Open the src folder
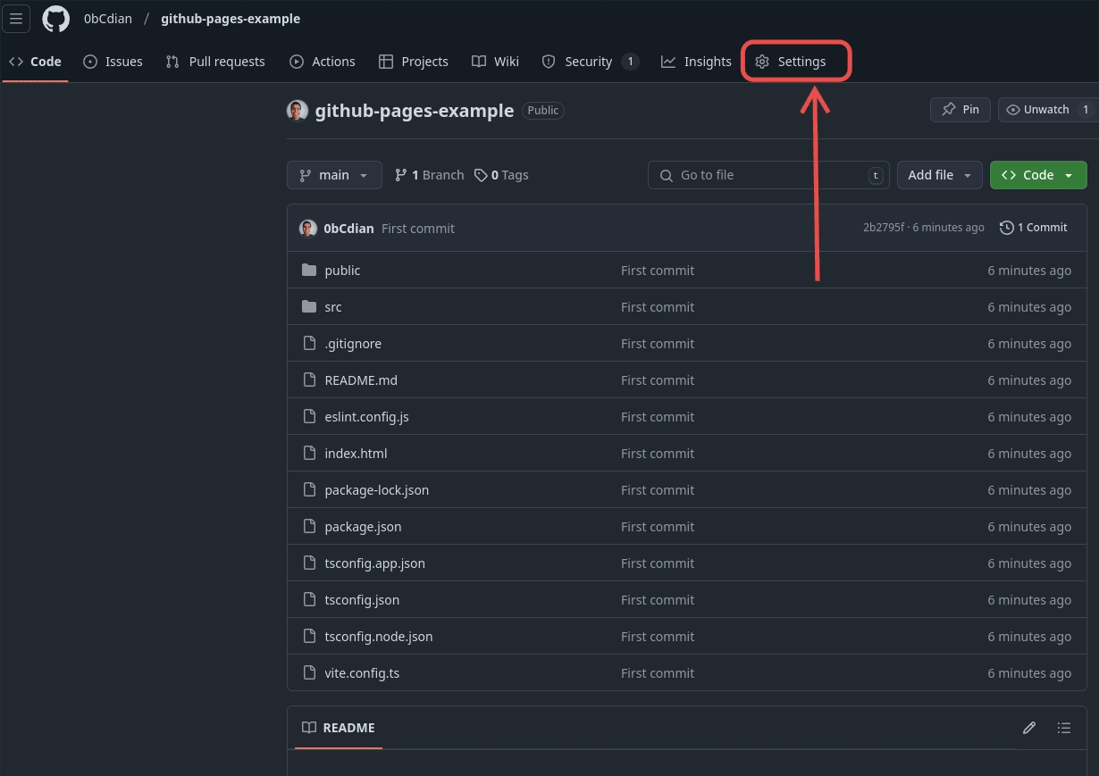Viewport: 1099px width, 776px height. pyautogui.click(x=333, y=307)
